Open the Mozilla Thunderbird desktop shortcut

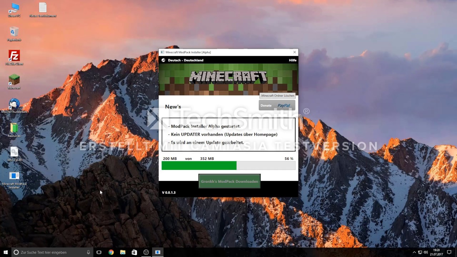14,106
